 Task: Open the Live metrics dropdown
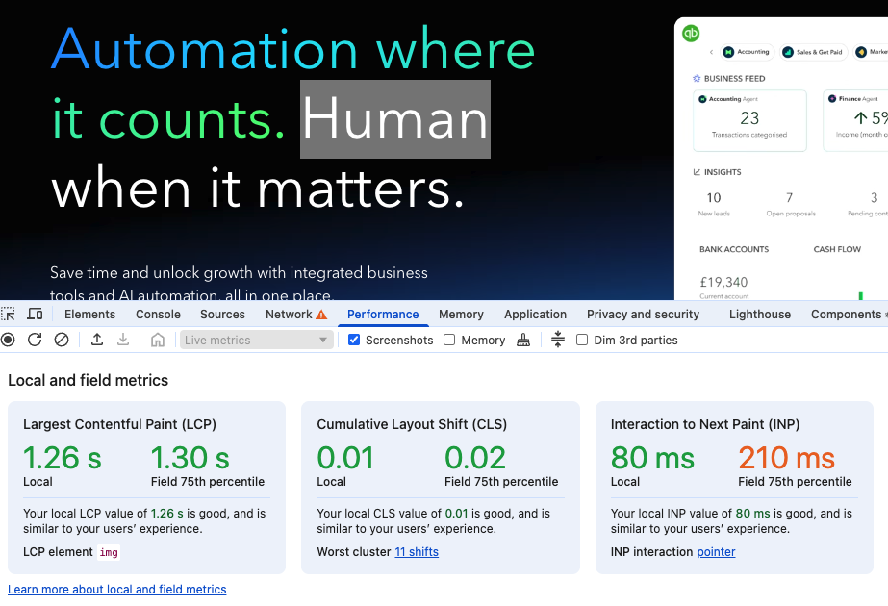(255, 340)
